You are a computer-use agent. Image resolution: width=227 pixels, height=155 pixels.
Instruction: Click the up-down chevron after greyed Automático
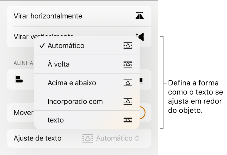tap(137, 138)
